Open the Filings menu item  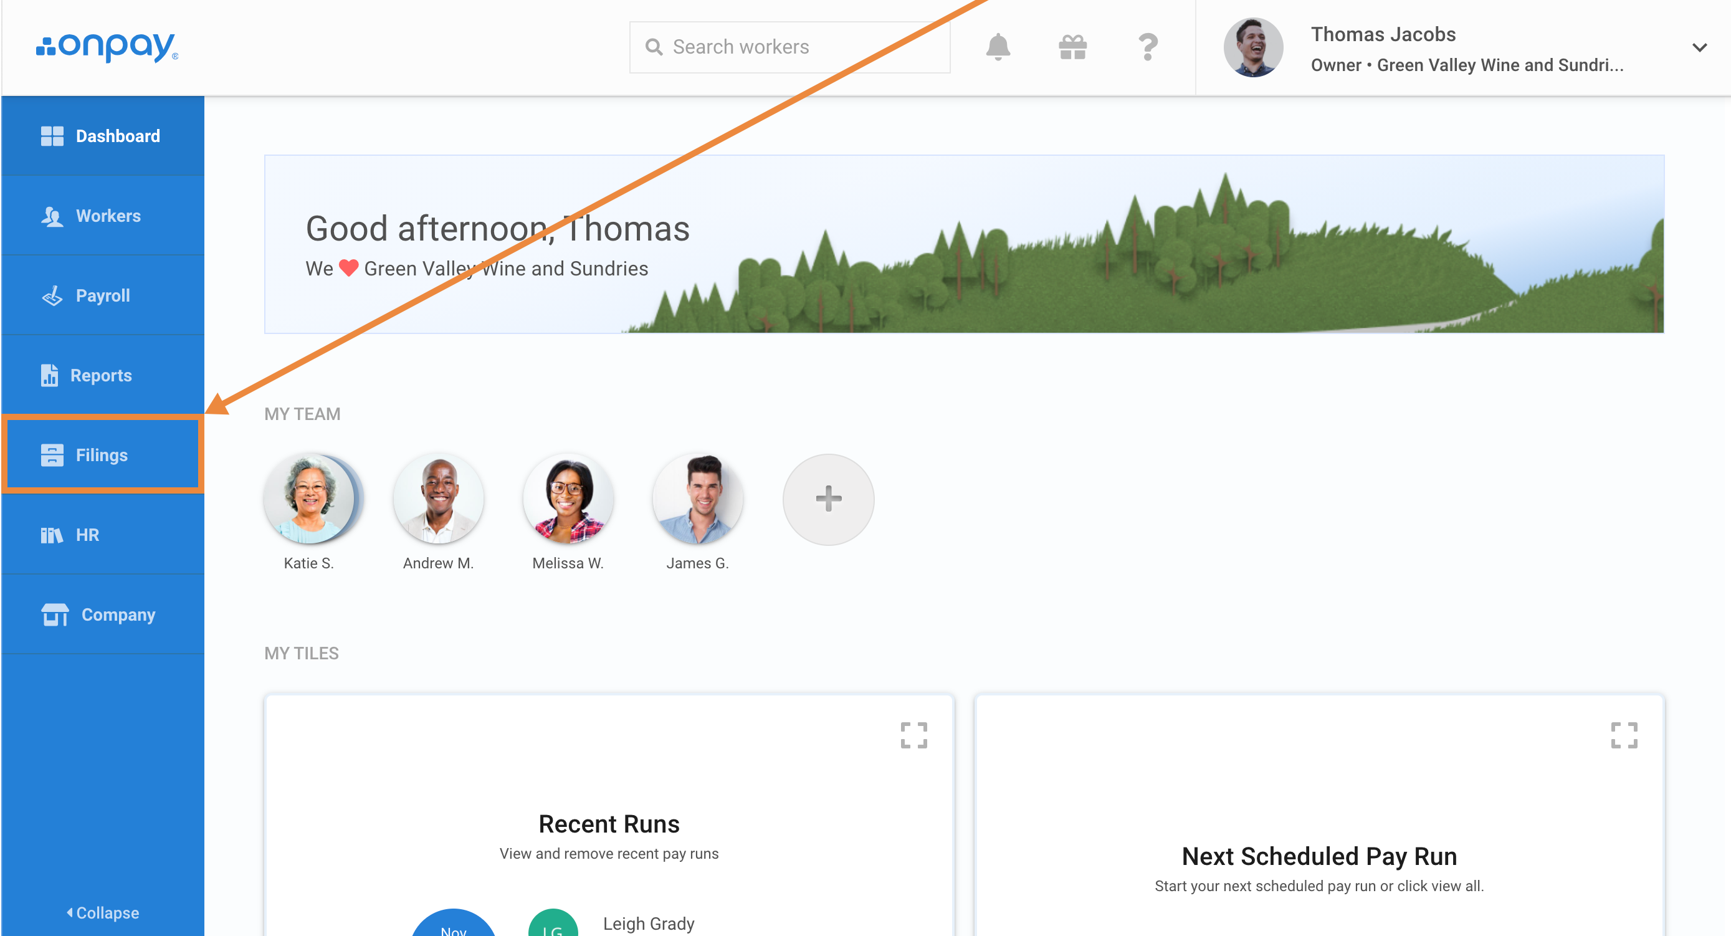point(103,455)
